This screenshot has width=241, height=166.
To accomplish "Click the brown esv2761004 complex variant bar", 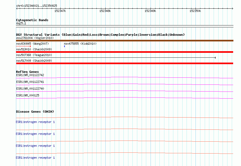I will point(125,41).
